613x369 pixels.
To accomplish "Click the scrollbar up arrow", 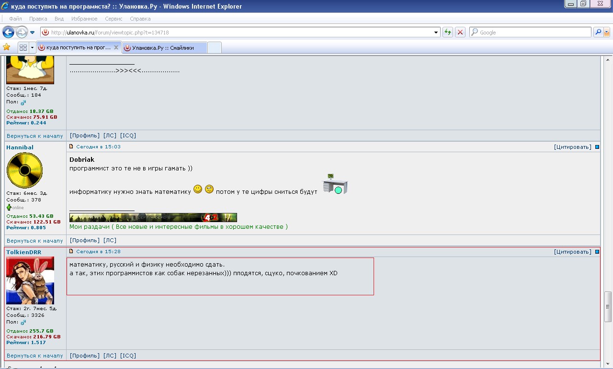I will (609, 59).
